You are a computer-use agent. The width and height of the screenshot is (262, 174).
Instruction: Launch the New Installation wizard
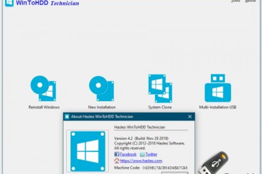pos(102,88)
